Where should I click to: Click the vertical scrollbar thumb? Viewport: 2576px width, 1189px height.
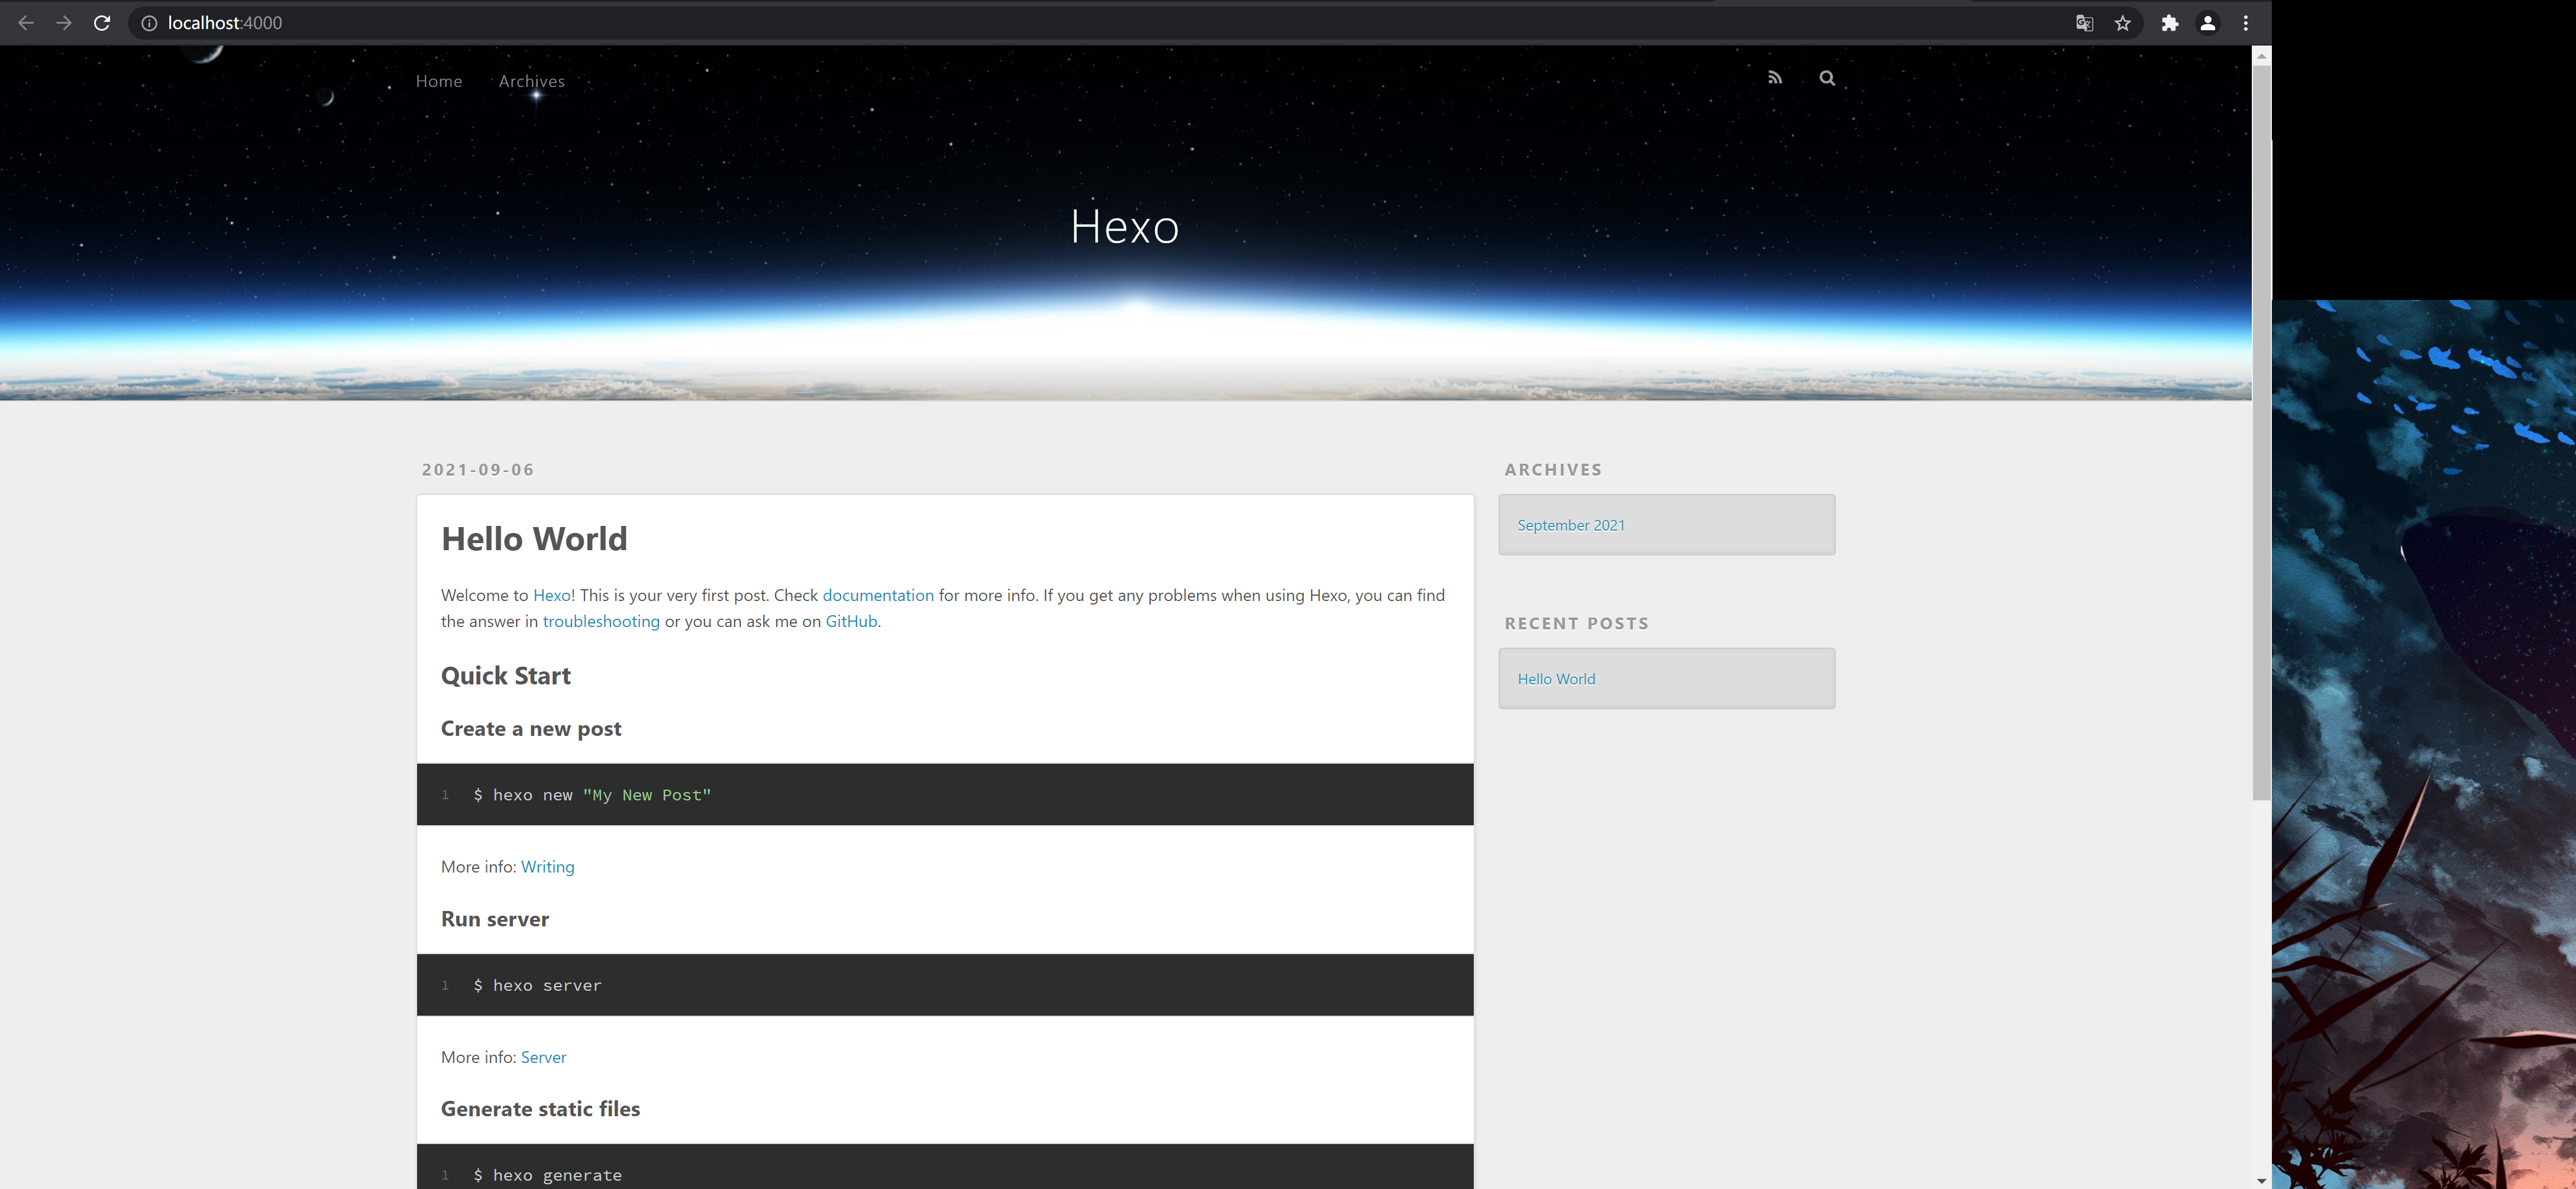tap(2261, 432)
